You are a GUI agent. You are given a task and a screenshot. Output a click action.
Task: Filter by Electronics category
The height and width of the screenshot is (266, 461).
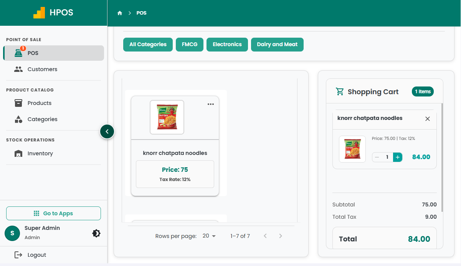coord(227,45)
